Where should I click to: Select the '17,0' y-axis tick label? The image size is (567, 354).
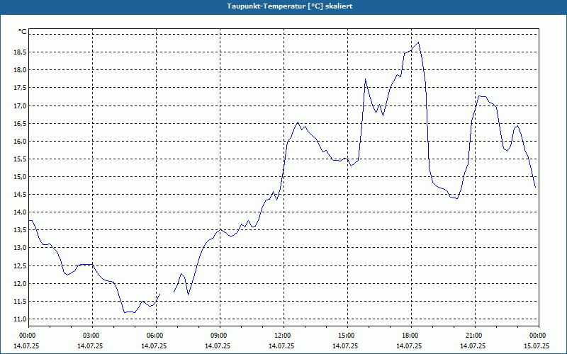[x=20, y=105]
